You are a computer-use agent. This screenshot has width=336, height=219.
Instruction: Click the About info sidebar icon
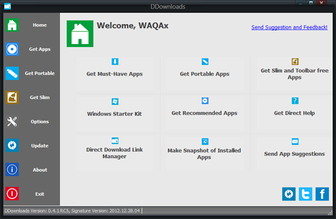[x=12, y=170]
